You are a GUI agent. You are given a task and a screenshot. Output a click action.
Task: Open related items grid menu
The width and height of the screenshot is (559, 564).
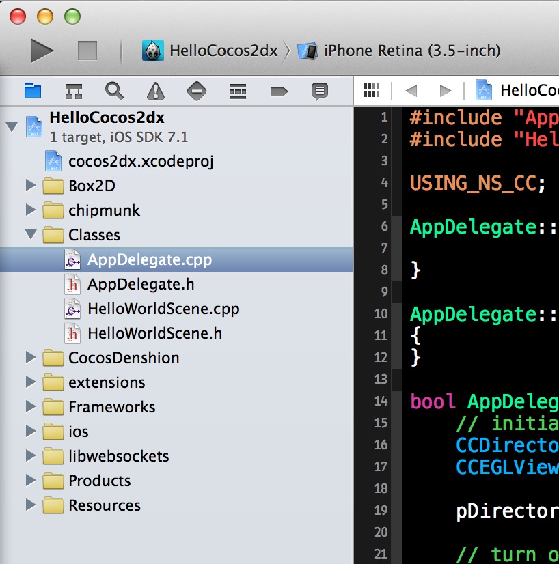[372, 90]
